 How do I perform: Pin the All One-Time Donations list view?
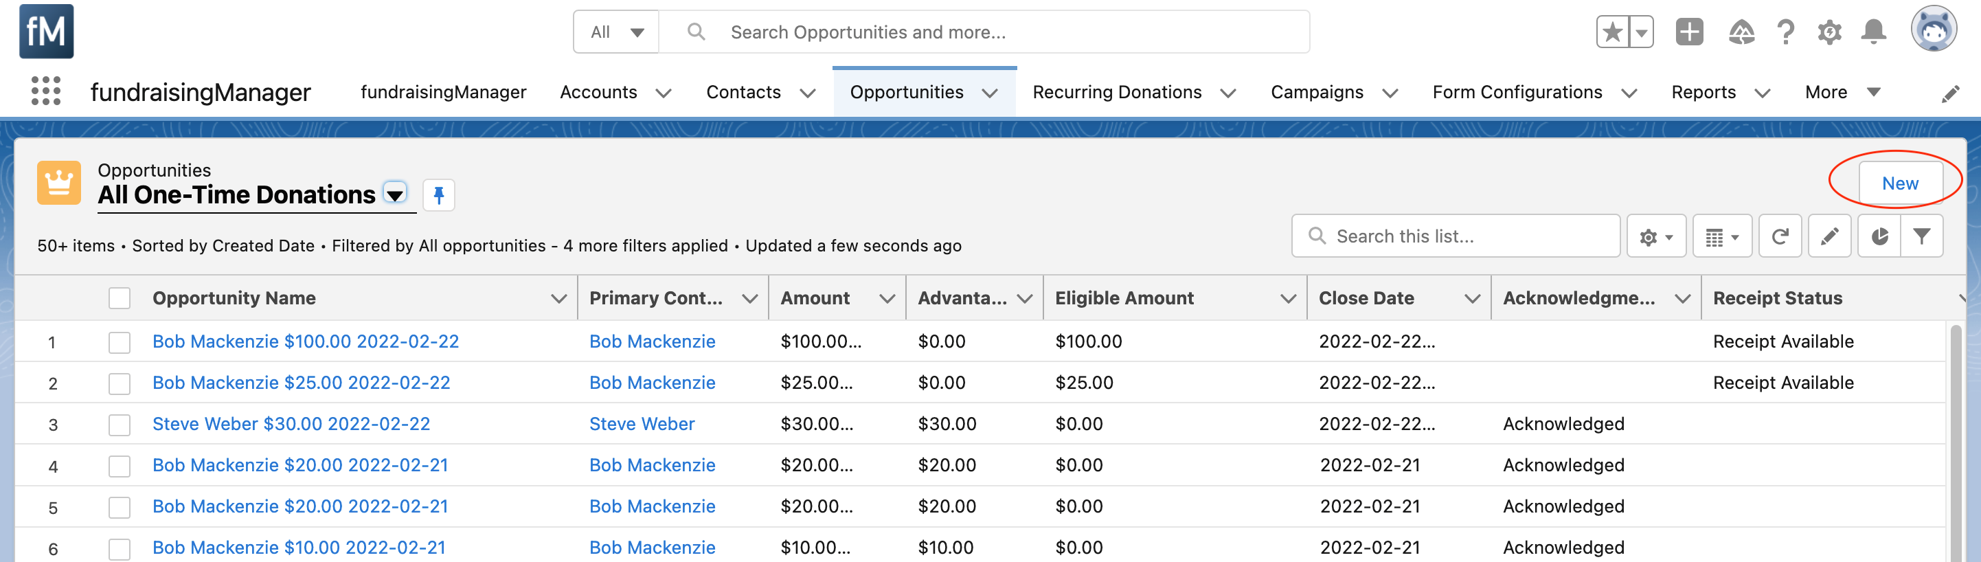pos(438,195)
